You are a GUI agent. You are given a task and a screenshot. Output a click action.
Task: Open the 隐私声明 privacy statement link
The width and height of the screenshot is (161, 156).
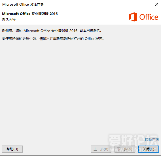pos(152,139)
